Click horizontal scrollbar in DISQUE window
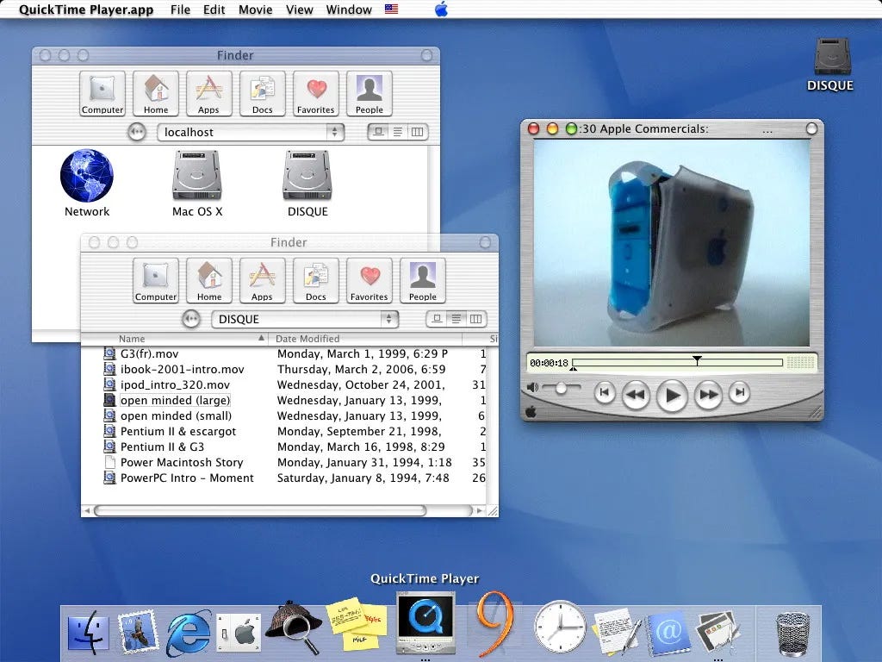The height and width of the screenshot is (662, 882). [x=260, y=510]
